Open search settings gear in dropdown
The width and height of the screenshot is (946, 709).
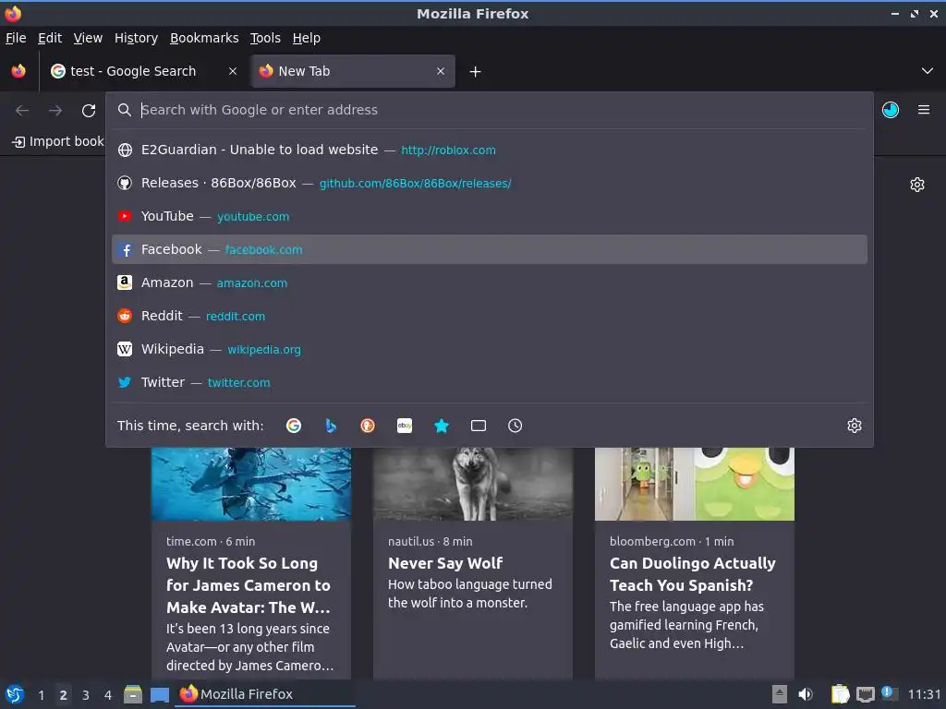point(855,426)
